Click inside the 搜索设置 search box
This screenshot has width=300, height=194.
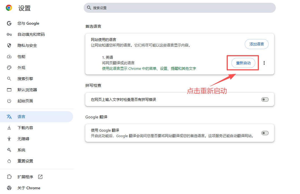[x=179, y=8]
